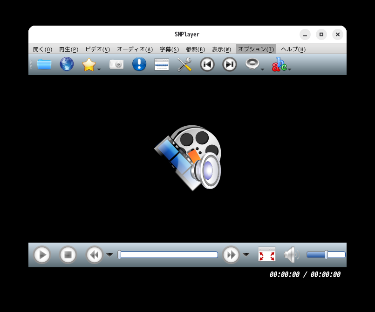Jump to the next item in the toolbar
Image resolution: width=375 pixels, height=312 pixels.
pos(230,64)
